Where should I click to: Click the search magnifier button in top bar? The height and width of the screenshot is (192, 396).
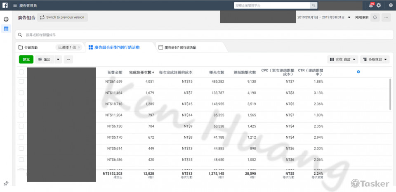313,5
